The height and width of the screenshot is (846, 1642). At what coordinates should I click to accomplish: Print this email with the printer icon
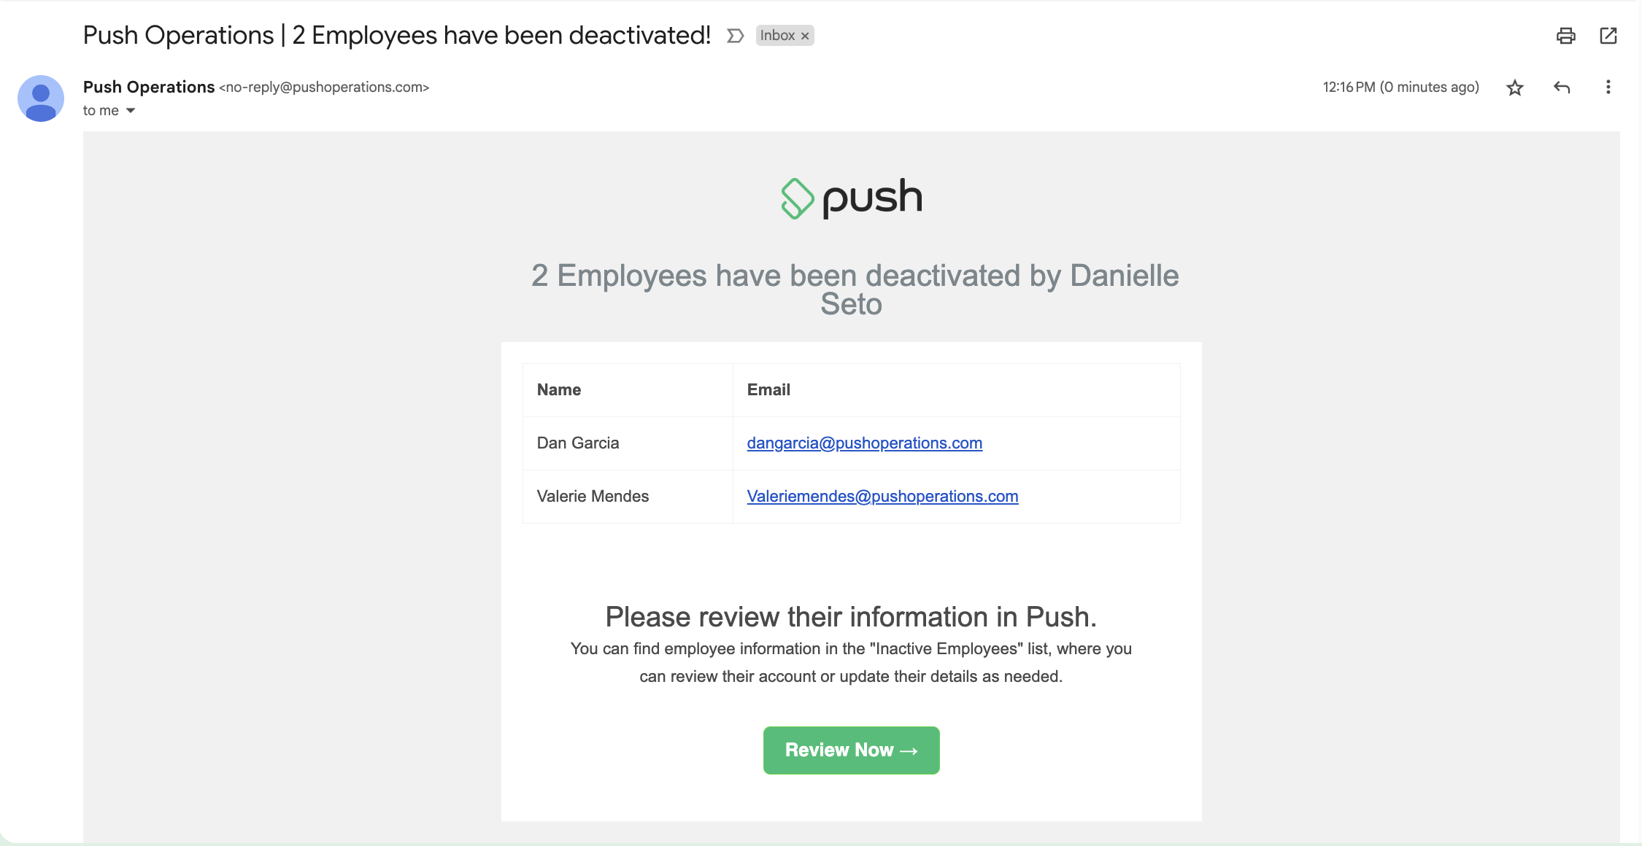pyautogui.click(x=1565, y=36)
